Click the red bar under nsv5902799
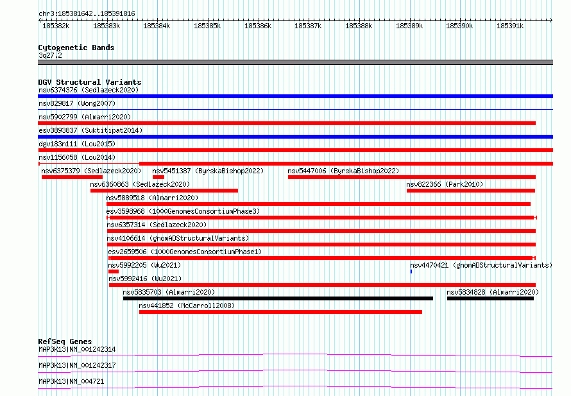The image size is (571, 396). coord(287,123)
